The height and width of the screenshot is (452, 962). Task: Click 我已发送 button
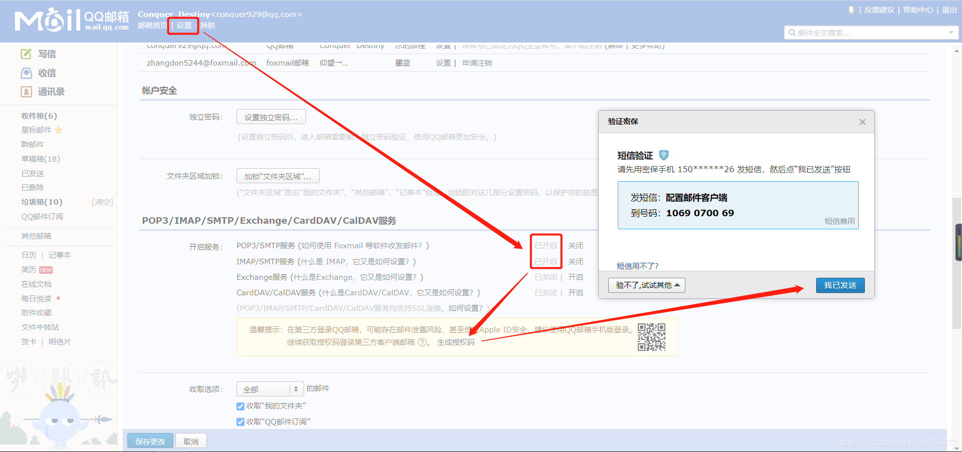[840, 285]
